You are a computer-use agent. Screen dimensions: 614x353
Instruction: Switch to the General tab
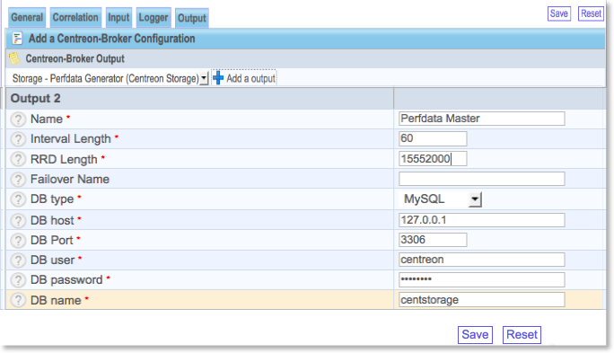click(x=27, y=18)
